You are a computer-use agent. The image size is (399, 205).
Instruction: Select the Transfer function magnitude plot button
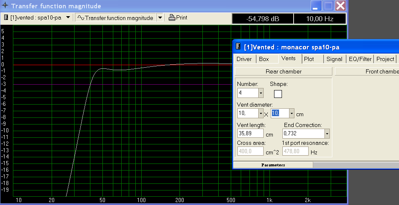(x=115, y=18)
